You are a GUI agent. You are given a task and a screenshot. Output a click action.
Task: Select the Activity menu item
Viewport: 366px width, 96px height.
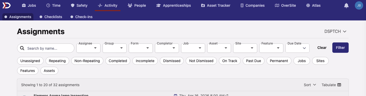[x=107, y=5]
